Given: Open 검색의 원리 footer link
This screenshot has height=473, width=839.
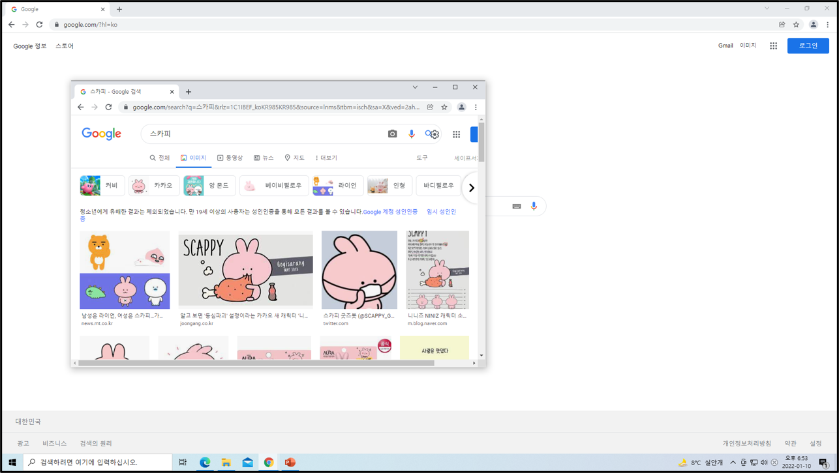Looking at the screenshot, I should click(96, 443).
